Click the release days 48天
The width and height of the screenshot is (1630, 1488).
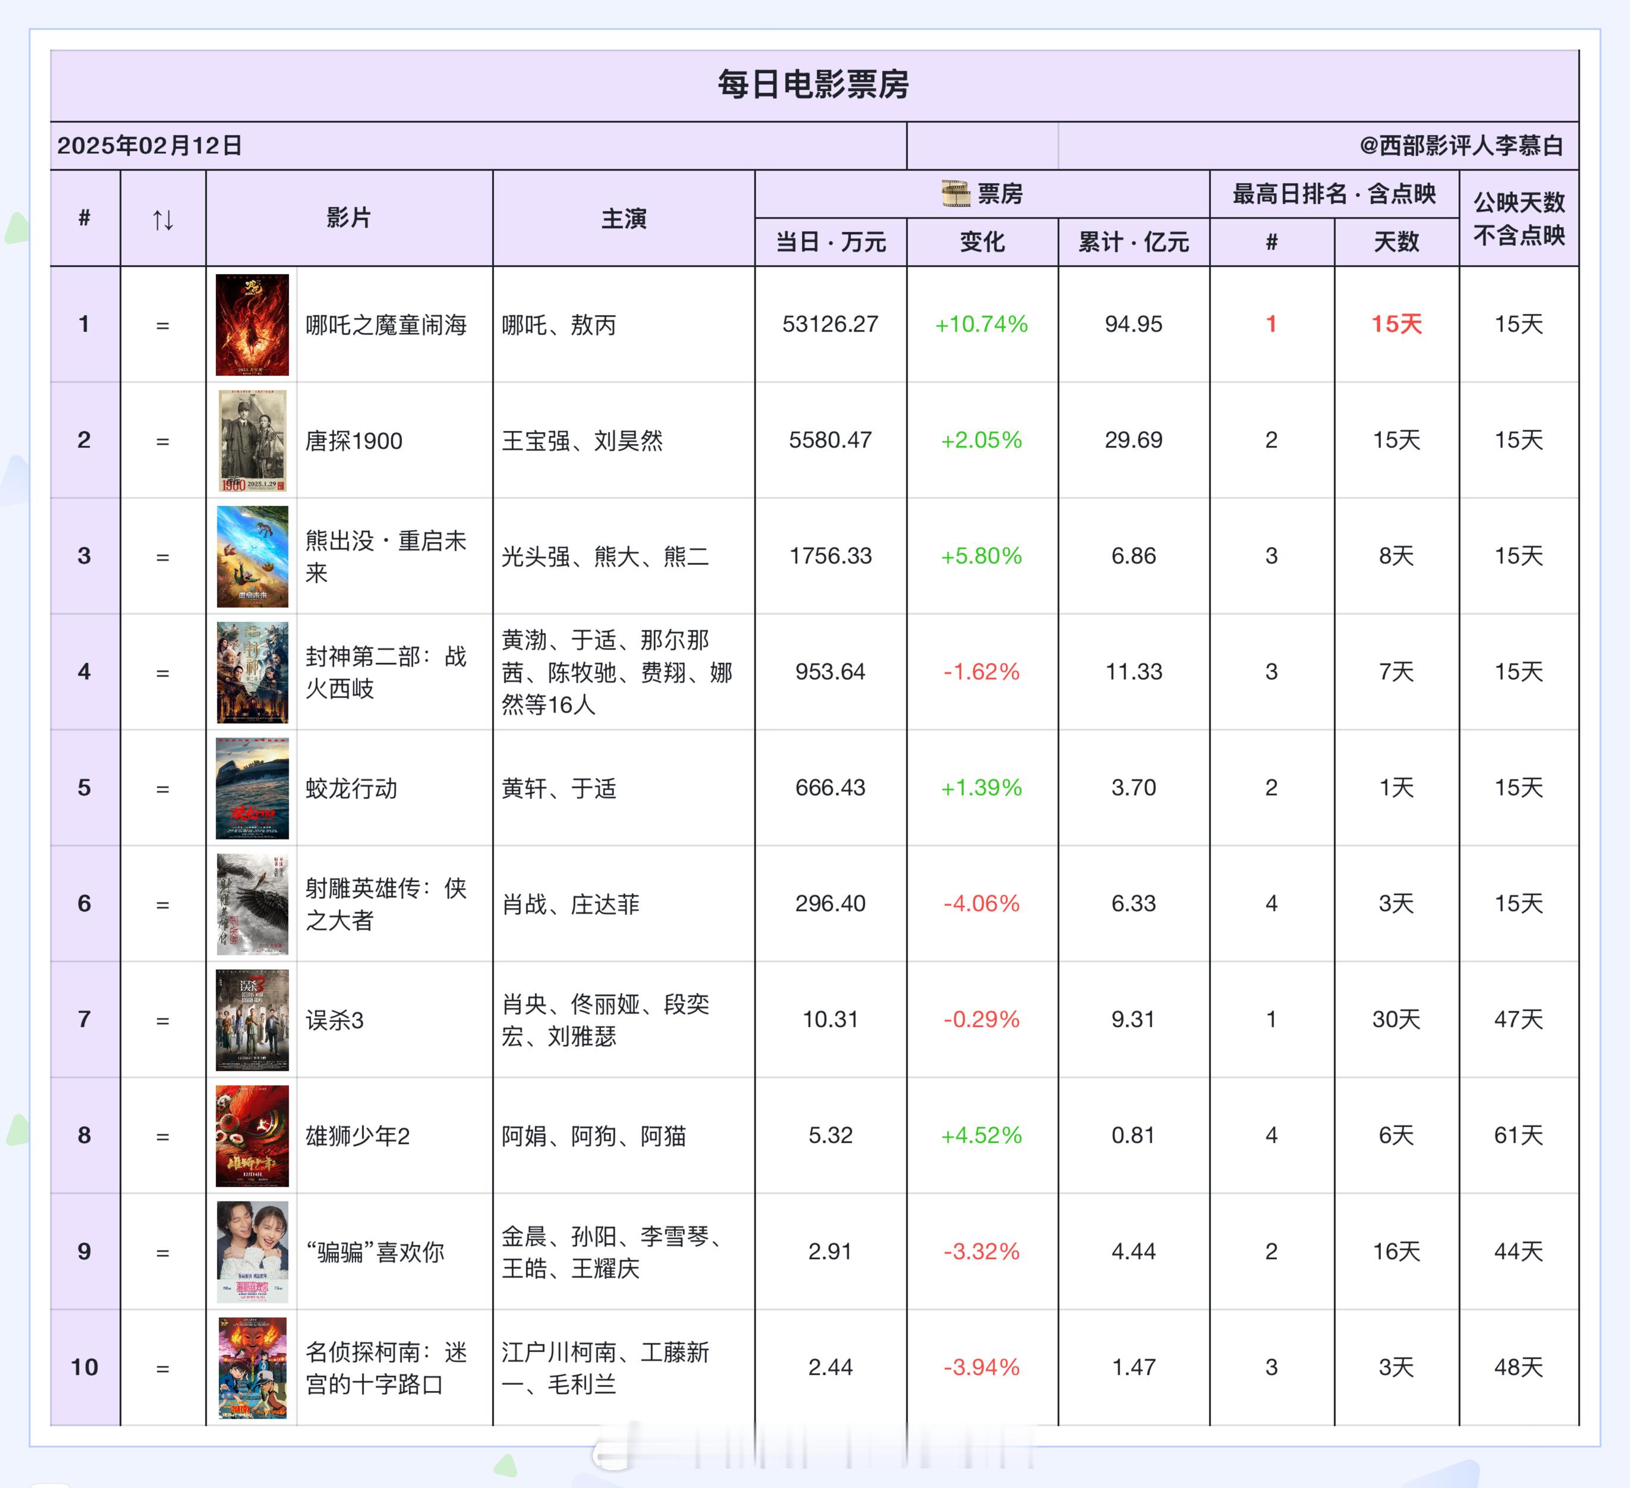1518,1367
